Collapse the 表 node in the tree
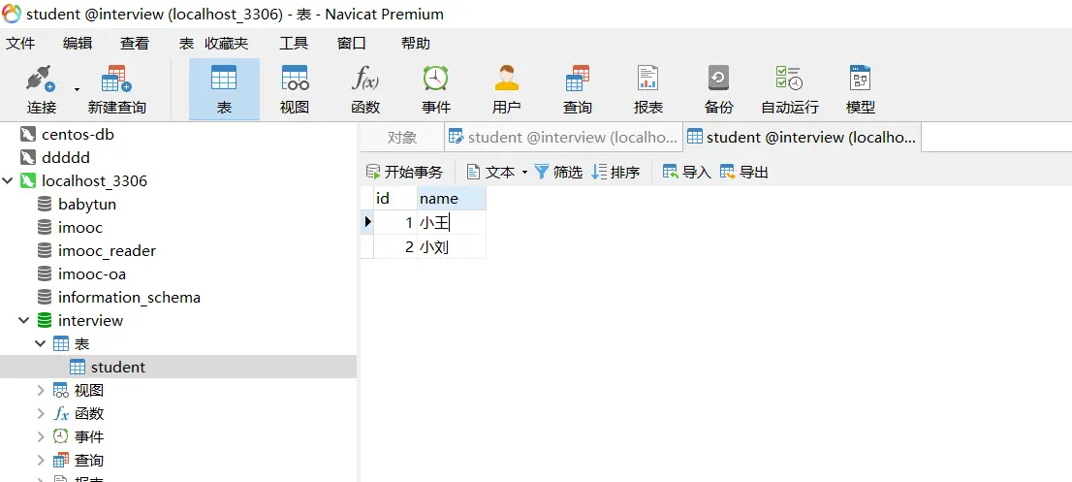Viewport: 1072px width, 482px height. (41, 344)
